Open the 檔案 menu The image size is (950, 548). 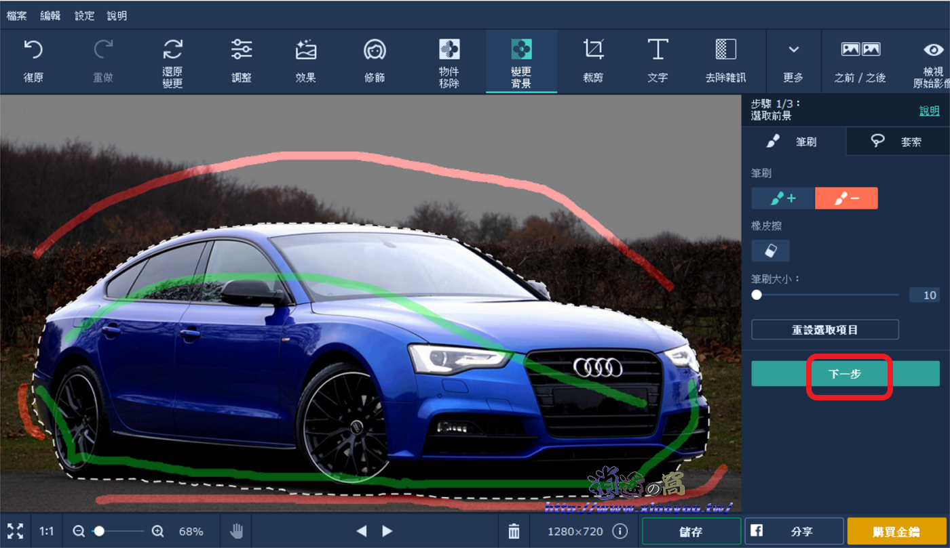(17, 16)
